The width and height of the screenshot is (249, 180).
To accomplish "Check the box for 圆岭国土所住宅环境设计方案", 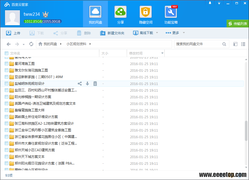I will click(7, 117).
